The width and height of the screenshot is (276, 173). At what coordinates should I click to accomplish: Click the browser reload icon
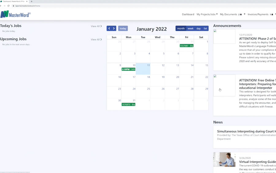click(8, 6)
